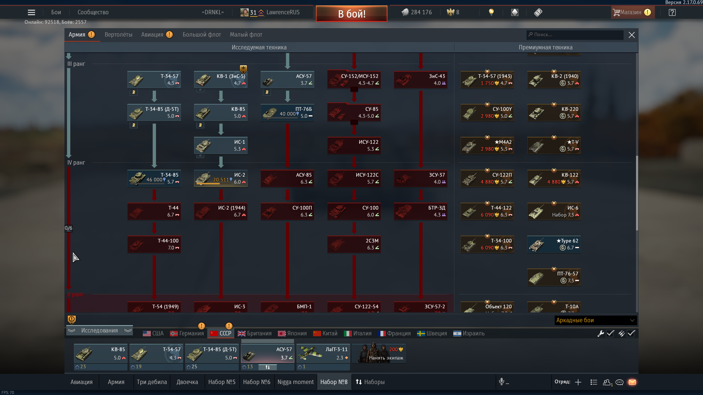The image size is (703, 395).
Task: Select the Швеция nation tab
Action: (432, 334)
